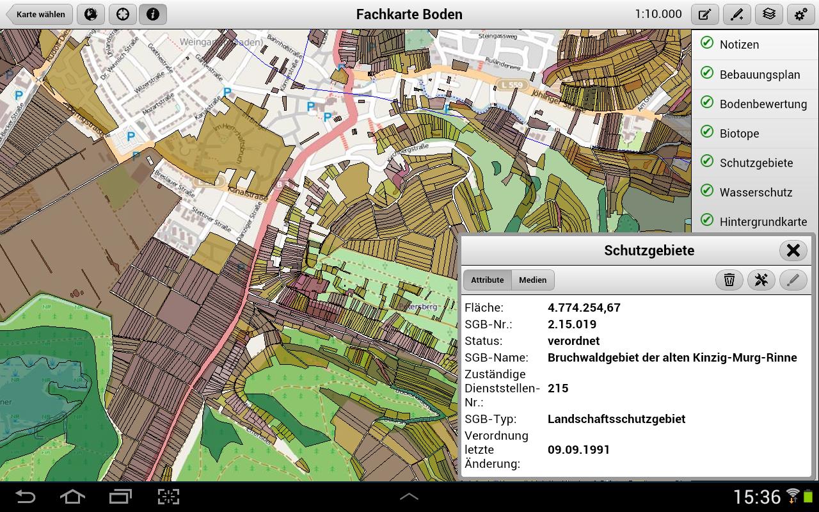This screenshot has height=512, width=819.
Task: Select the add-drawing pencil plus icon
Action: tap(737, 14)
